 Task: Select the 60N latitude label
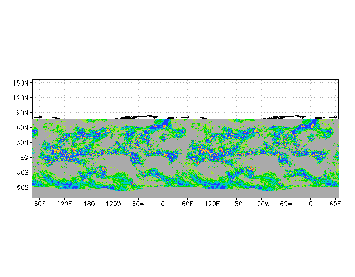click(x=22, y=128)
